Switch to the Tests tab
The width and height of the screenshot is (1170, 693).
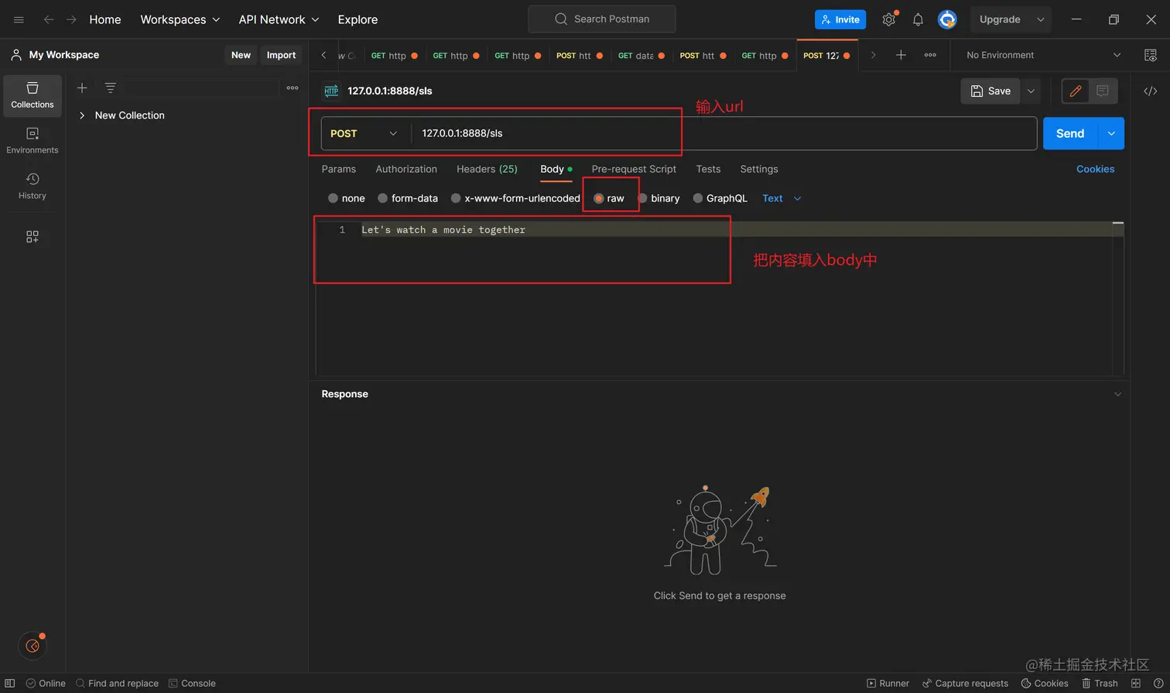pos(708,169)
